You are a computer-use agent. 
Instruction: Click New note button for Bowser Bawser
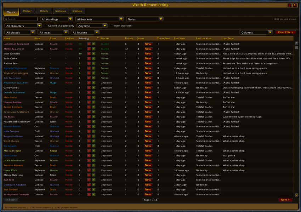(148, 126)
